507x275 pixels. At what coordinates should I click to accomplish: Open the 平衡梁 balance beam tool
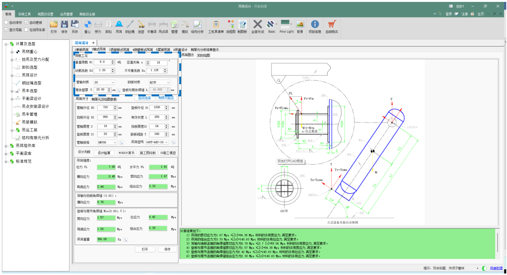point(152,24)
